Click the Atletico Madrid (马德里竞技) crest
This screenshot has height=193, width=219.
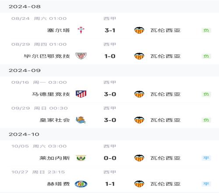(x=81, y=94)
